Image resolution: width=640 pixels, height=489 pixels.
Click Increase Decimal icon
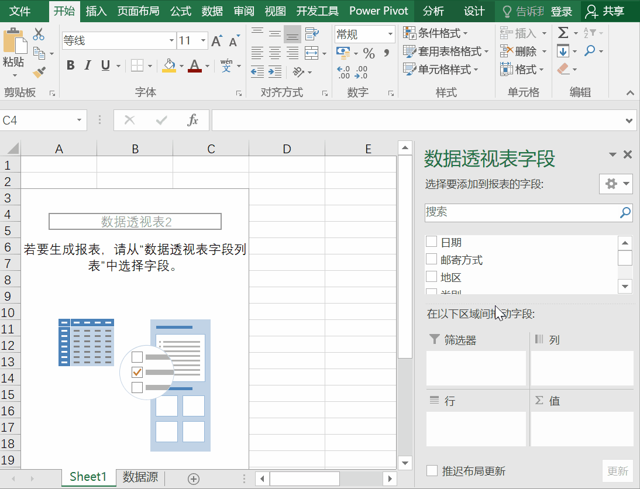click(x=343, y=73)
